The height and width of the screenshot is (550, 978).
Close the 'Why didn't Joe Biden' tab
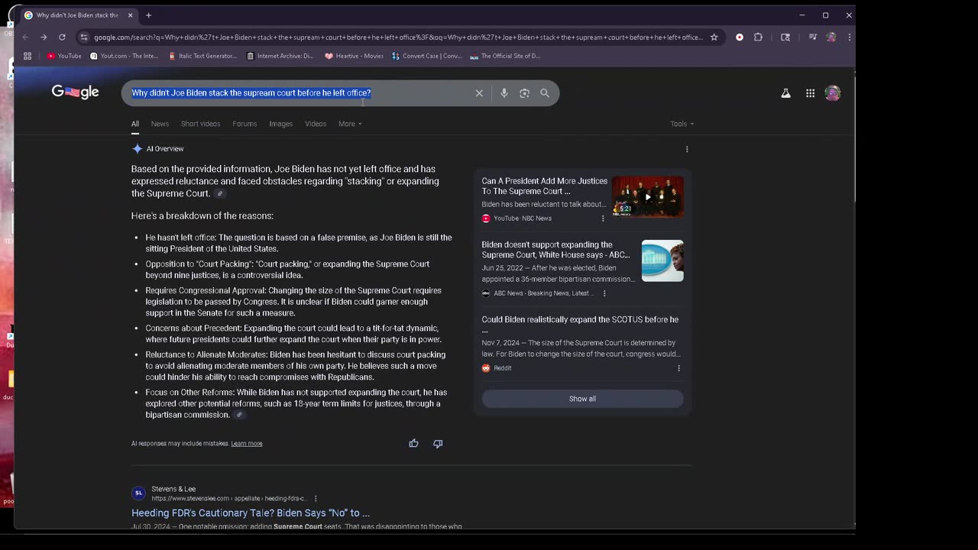[x=130, y=15]
